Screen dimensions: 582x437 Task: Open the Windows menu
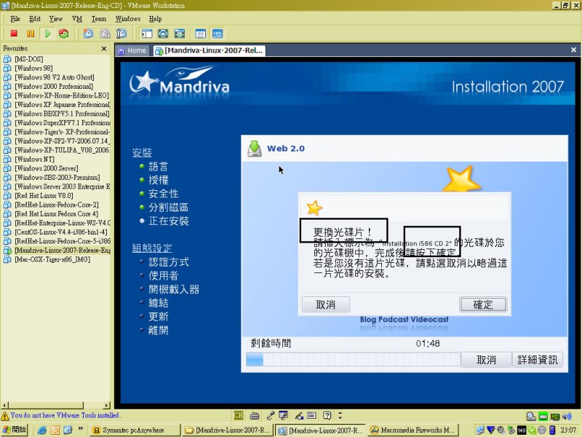click(128, 19)
